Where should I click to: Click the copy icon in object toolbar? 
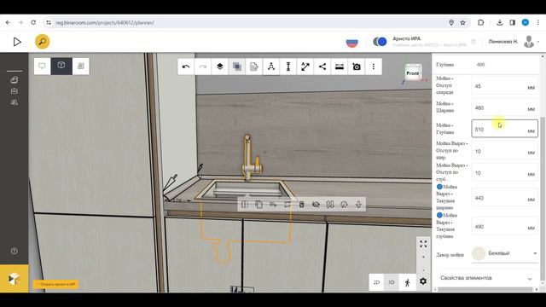pyautogui.click(x=258, y=205)
